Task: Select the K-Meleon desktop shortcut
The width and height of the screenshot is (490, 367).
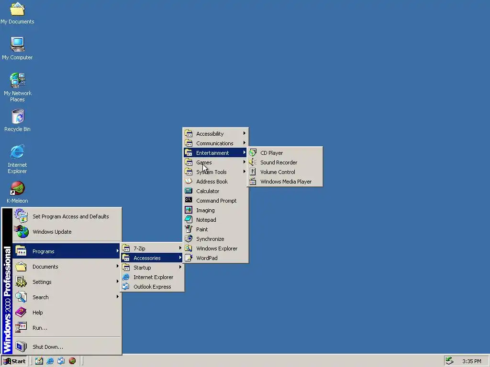Action: tap(17, 192)
